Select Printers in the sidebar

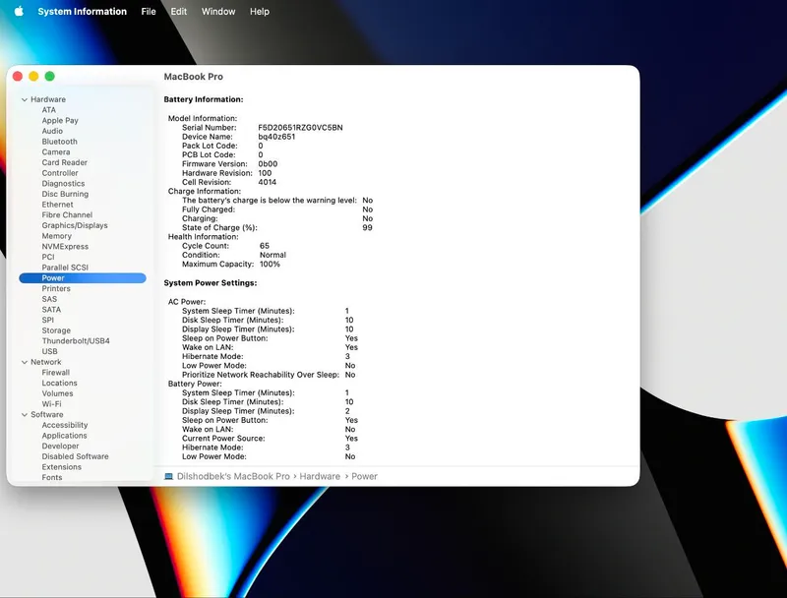(56, 288)
